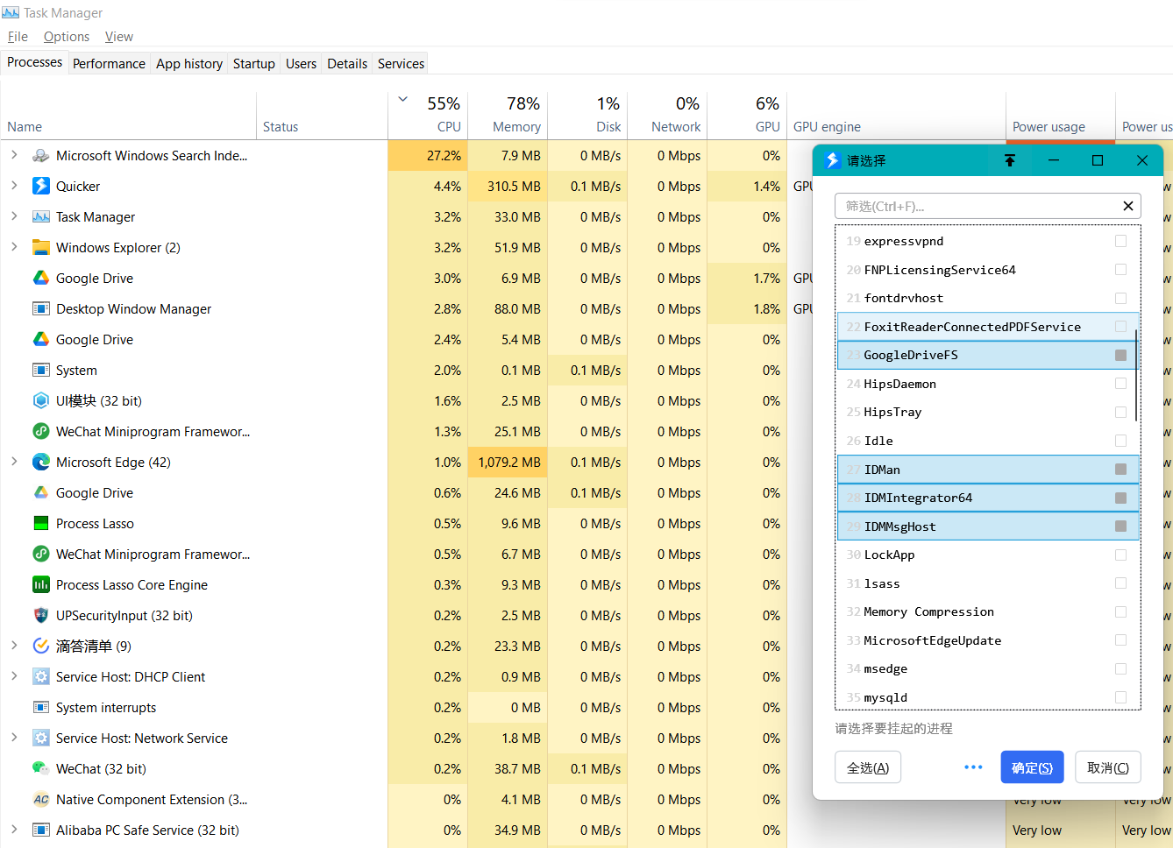Click the Microsoft Windows Search Indexer icon
Screen dimensions: 1173x848
[41, 156]
